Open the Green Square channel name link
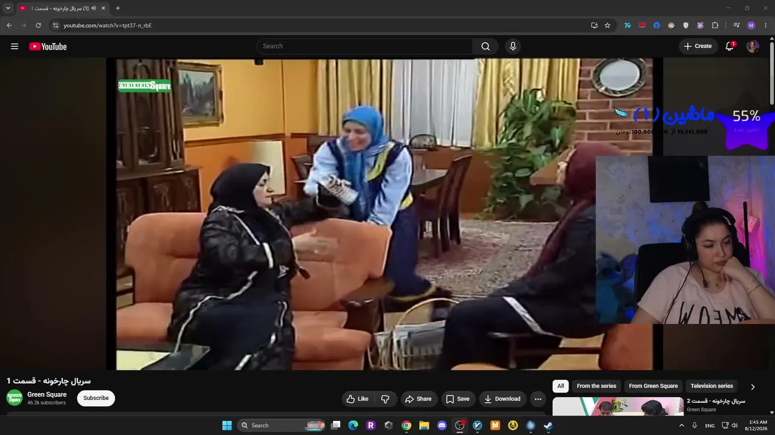This screenshot has height=435, width=775. click(47, 395)
